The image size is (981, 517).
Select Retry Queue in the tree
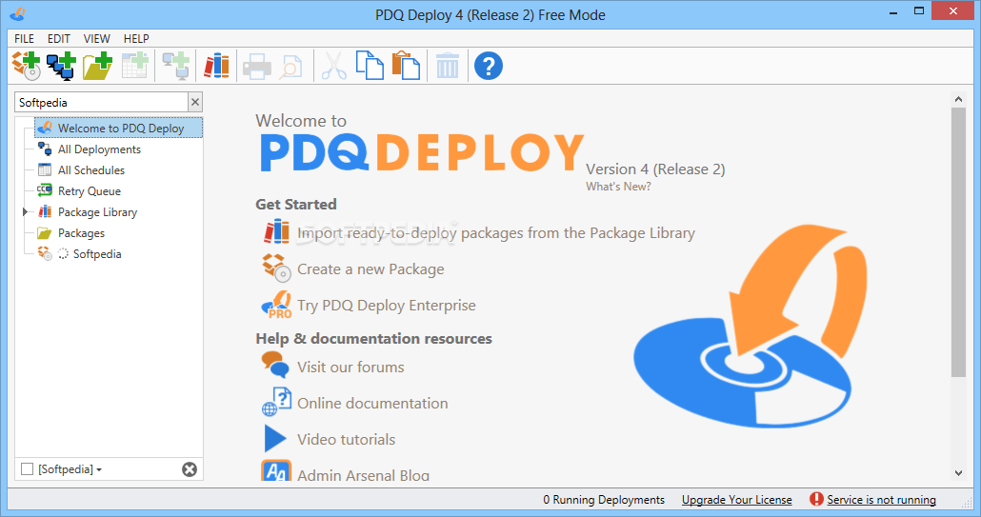tap(90, 191)
